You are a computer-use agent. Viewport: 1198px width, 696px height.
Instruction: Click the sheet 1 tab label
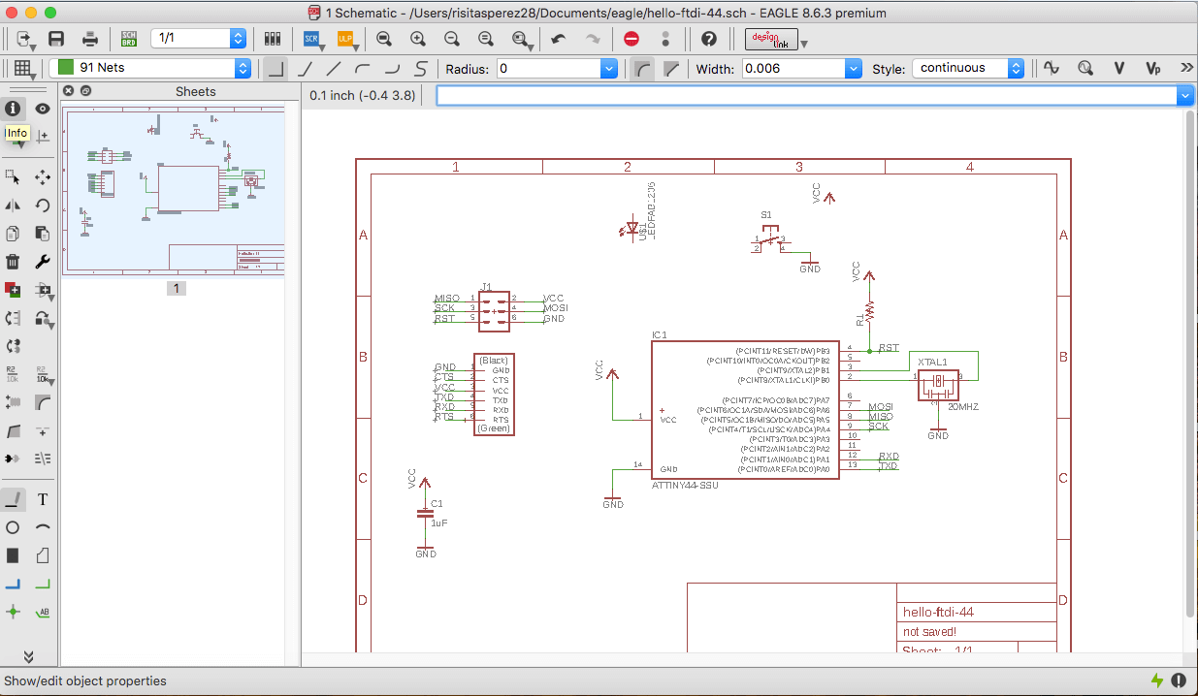(x=176, y=288)
